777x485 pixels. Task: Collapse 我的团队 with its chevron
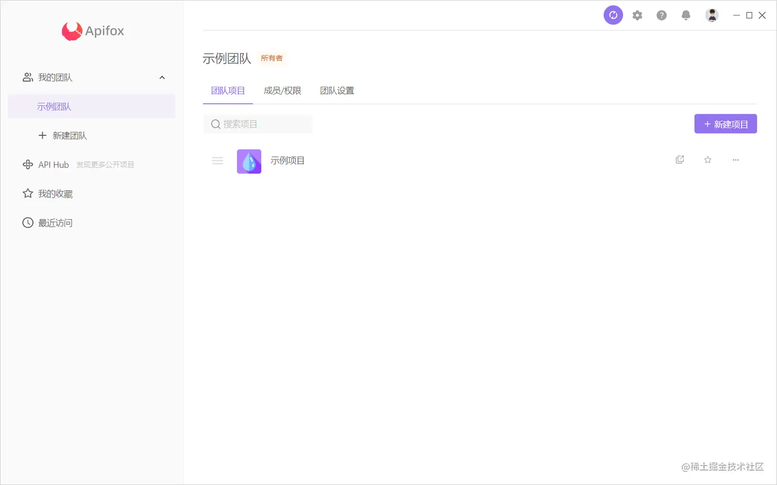click(x=162, y=77)
